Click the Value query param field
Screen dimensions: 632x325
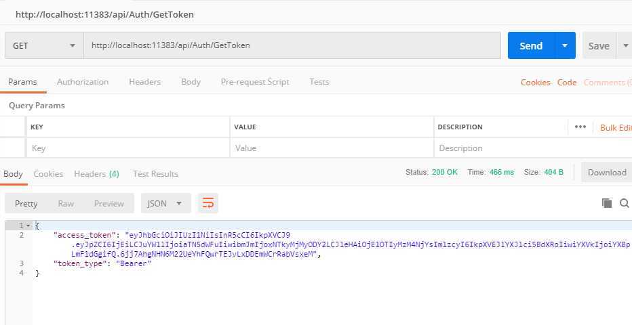(332, 148)
